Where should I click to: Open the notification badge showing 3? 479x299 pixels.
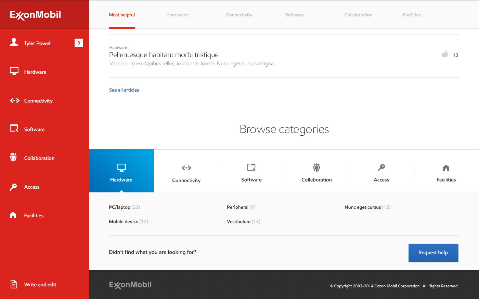pos(79,43)
